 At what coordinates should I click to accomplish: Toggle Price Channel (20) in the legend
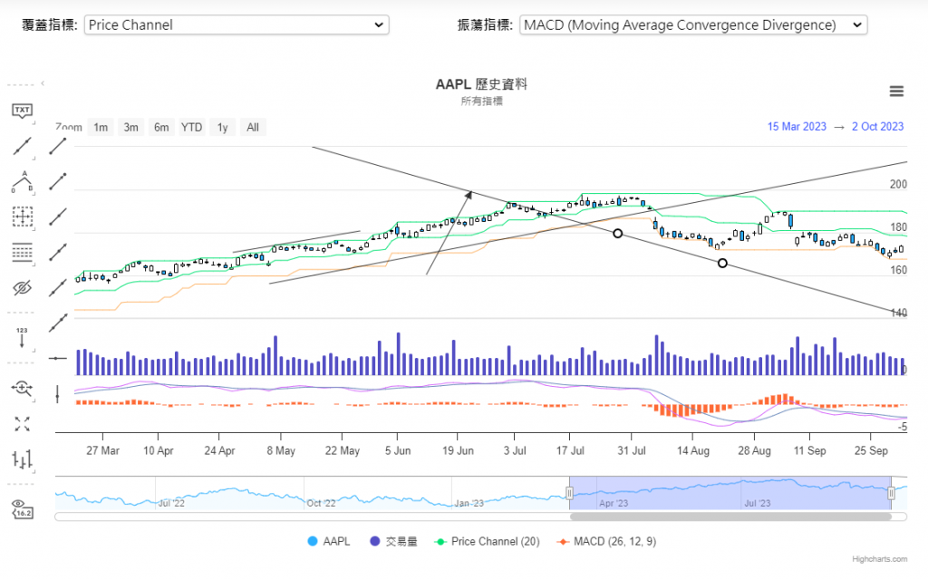(x=487, y=541)
